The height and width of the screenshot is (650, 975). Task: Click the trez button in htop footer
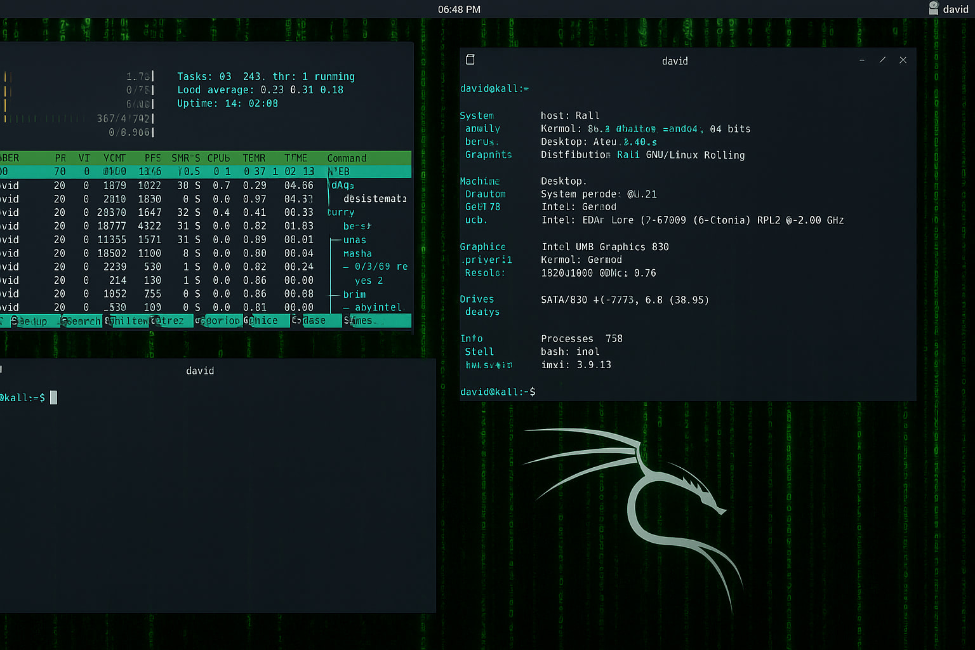coord(171,321)
